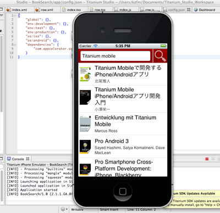220x213 pixels.
Task: Open the gear dropdown in status bar
Action: 64,209
